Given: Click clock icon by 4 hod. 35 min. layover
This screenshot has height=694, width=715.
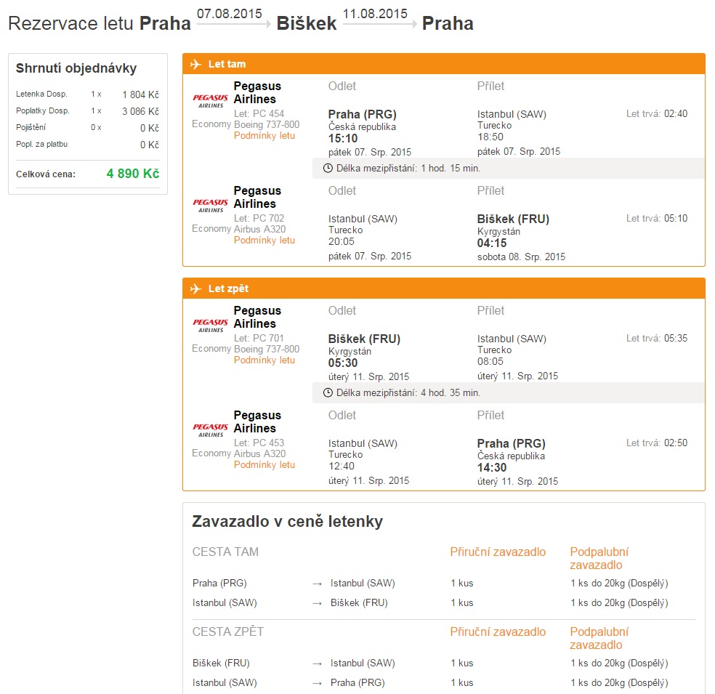Looking at the screenshot, I should coord(328,392).
